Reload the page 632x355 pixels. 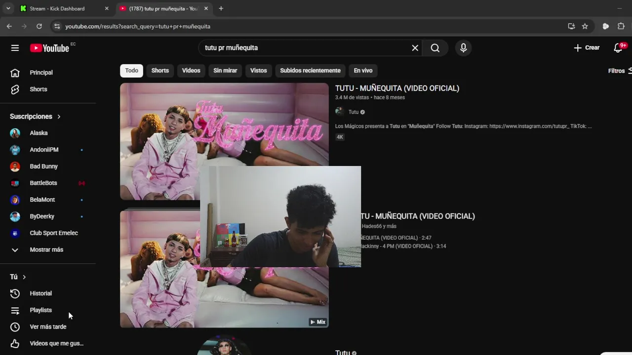pos(39,26)
